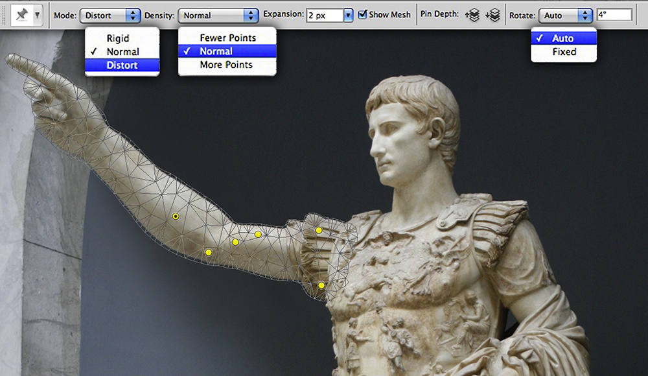Select Normal in the Density menu
The height and width of the screenshot is (376, 648).
pos(227,51)
